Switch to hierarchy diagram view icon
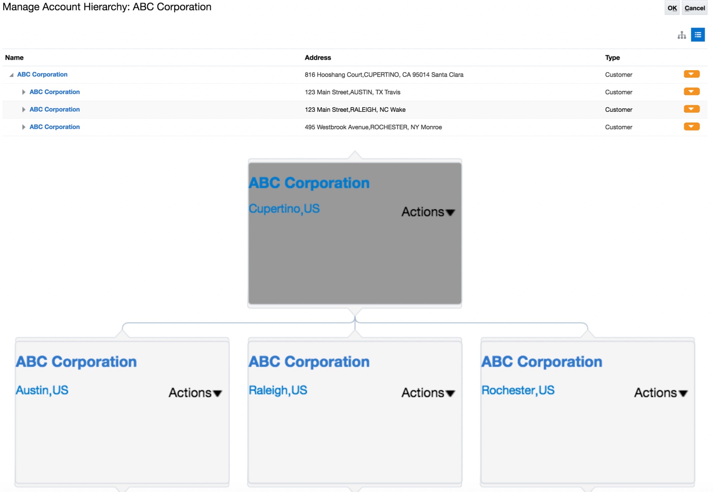713x492 pixels. pos(682,35)
